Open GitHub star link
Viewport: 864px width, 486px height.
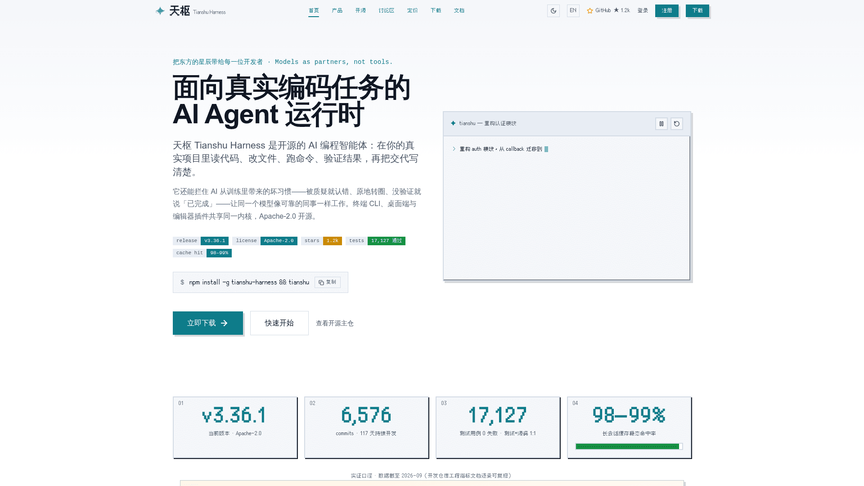pyautogui.click(x=608, y=10)
